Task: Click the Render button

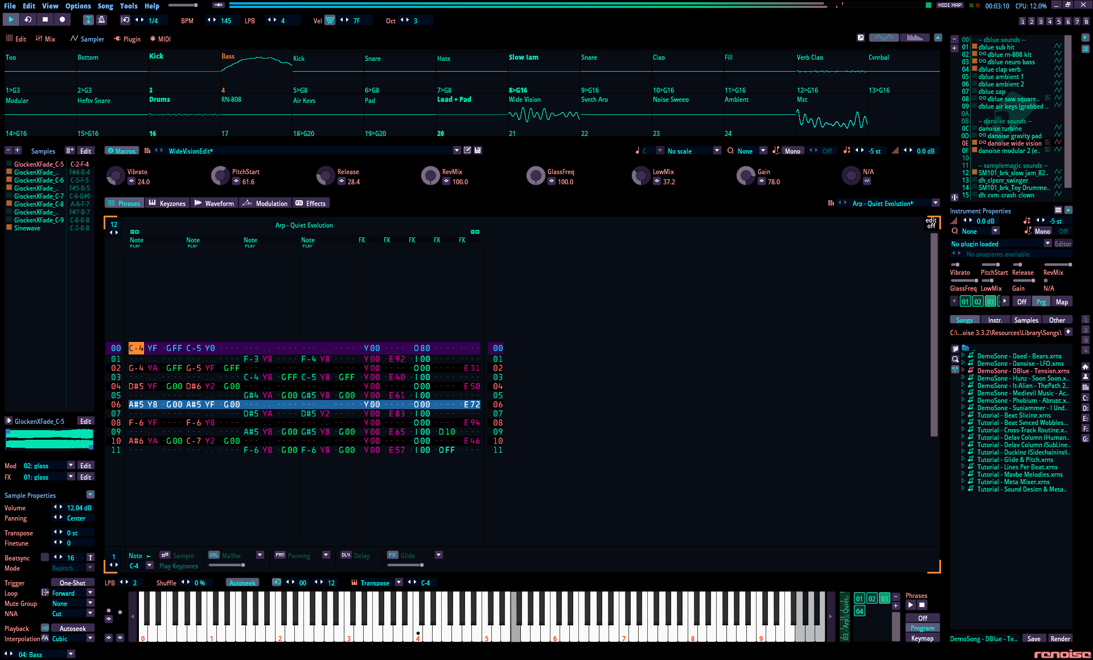Action: tap(1060, 638)
